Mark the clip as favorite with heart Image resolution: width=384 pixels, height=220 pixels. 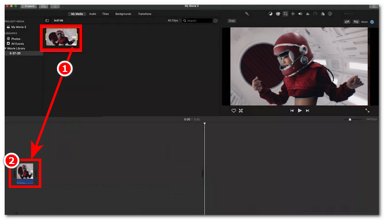[x=234, y=111]
